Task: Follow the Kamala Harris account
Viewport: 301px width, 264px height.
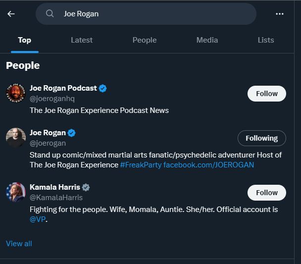Action: [x=267, y=193]
